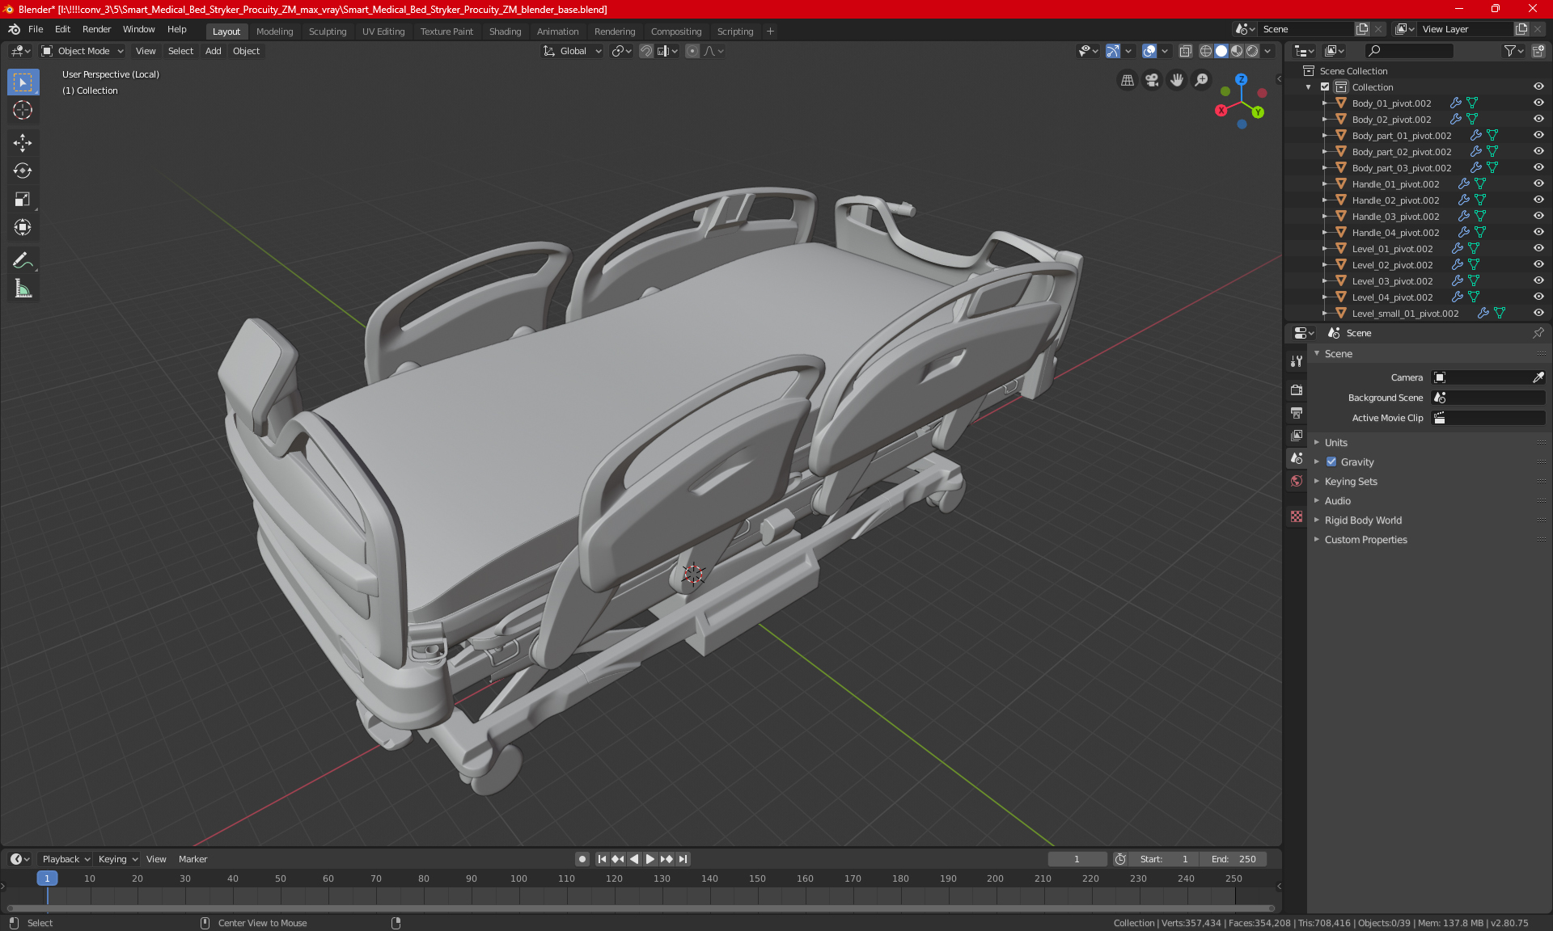
Task: Toggle X-ray mode in viewport
Action: pyautogui.click(x=1185, y=51)
